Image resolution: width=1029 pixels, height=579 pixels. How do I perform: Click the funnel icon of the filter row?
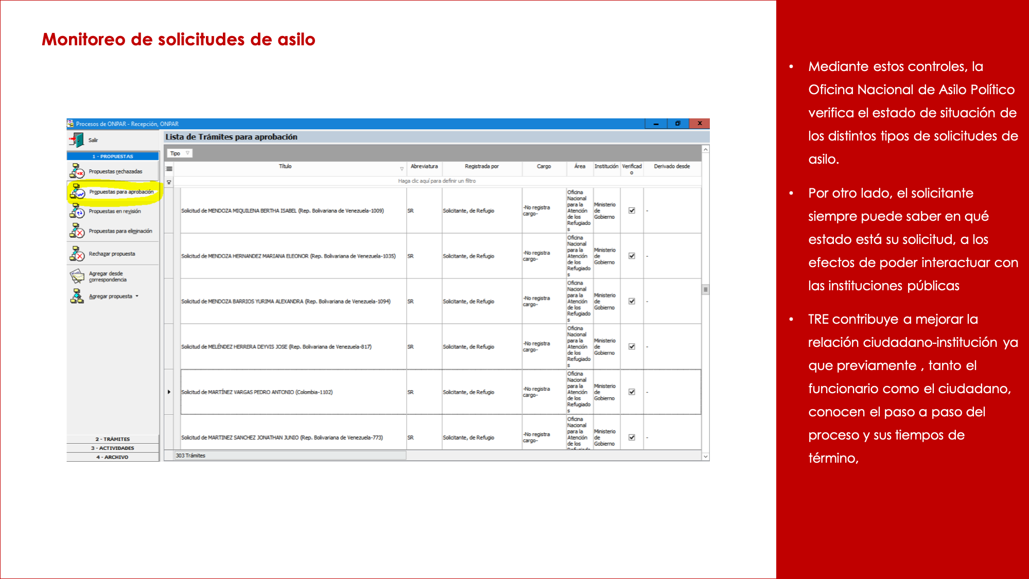coord(169,182)
